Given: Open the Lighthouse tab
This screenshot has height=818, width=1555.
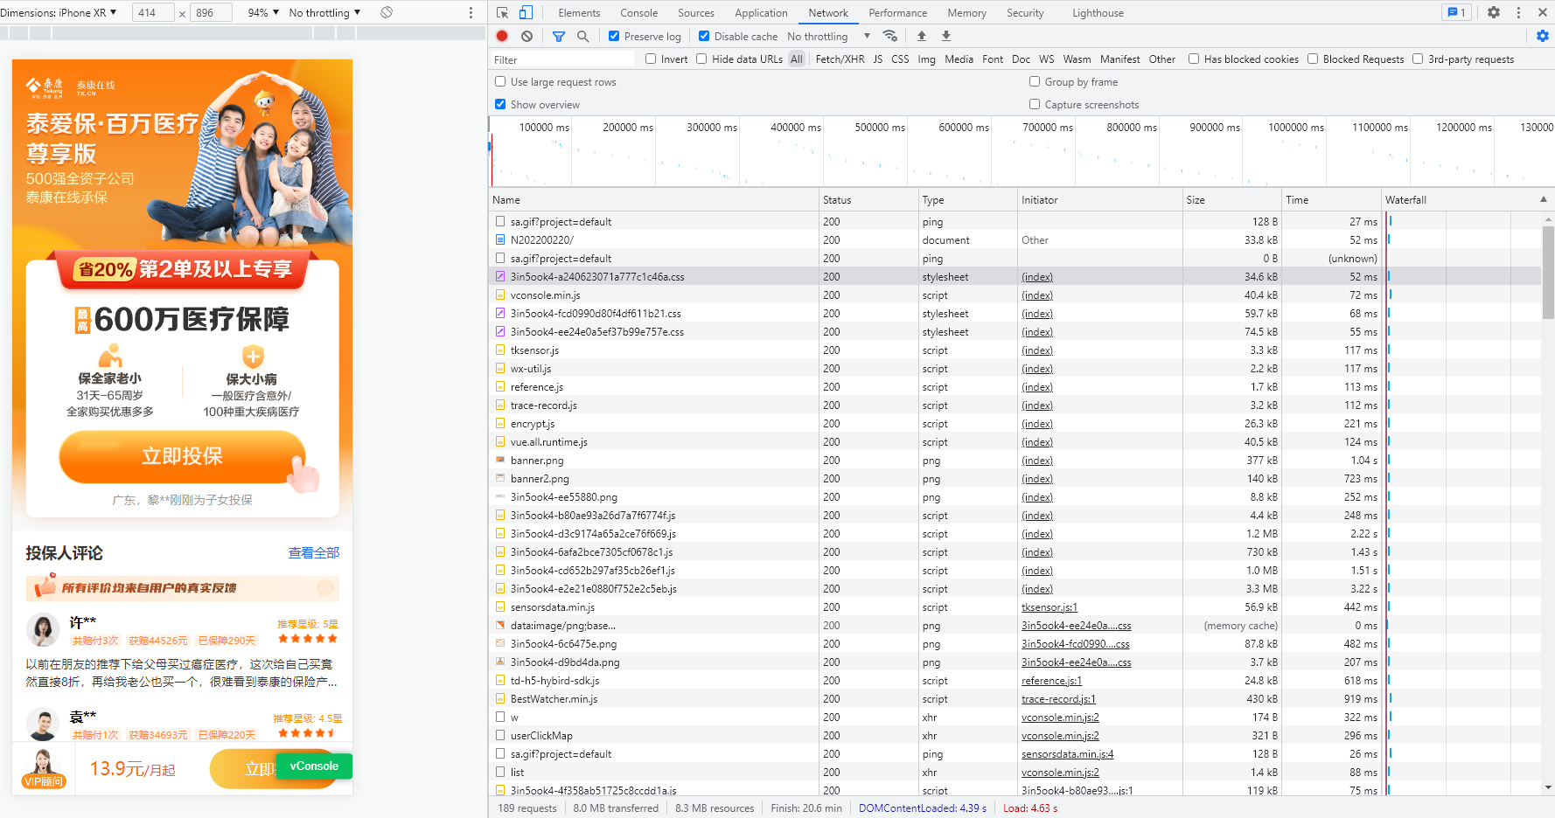Looking at the screenshot, I should point(1098,12).
